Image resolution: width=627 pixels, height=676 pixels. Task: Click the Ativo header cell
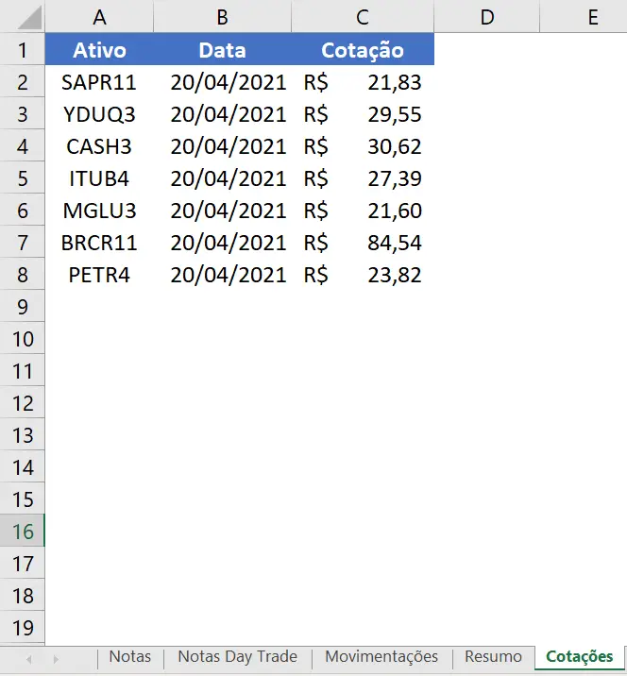point(99,49)
